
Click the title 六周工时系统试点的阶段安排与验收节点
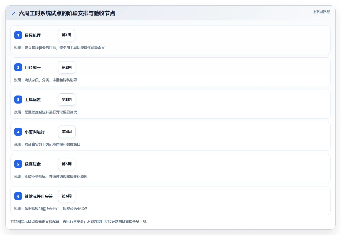tap(67, 13)
